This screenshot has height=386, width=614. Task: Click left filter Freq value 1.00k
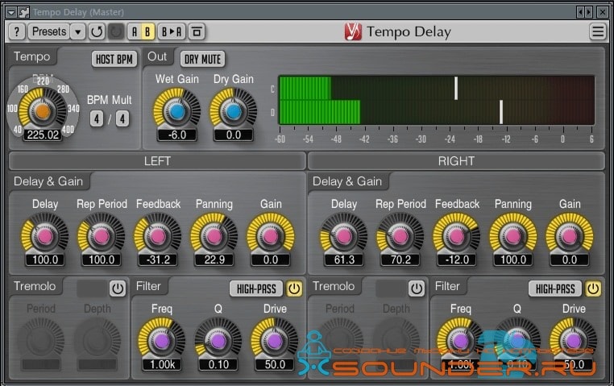162,365
